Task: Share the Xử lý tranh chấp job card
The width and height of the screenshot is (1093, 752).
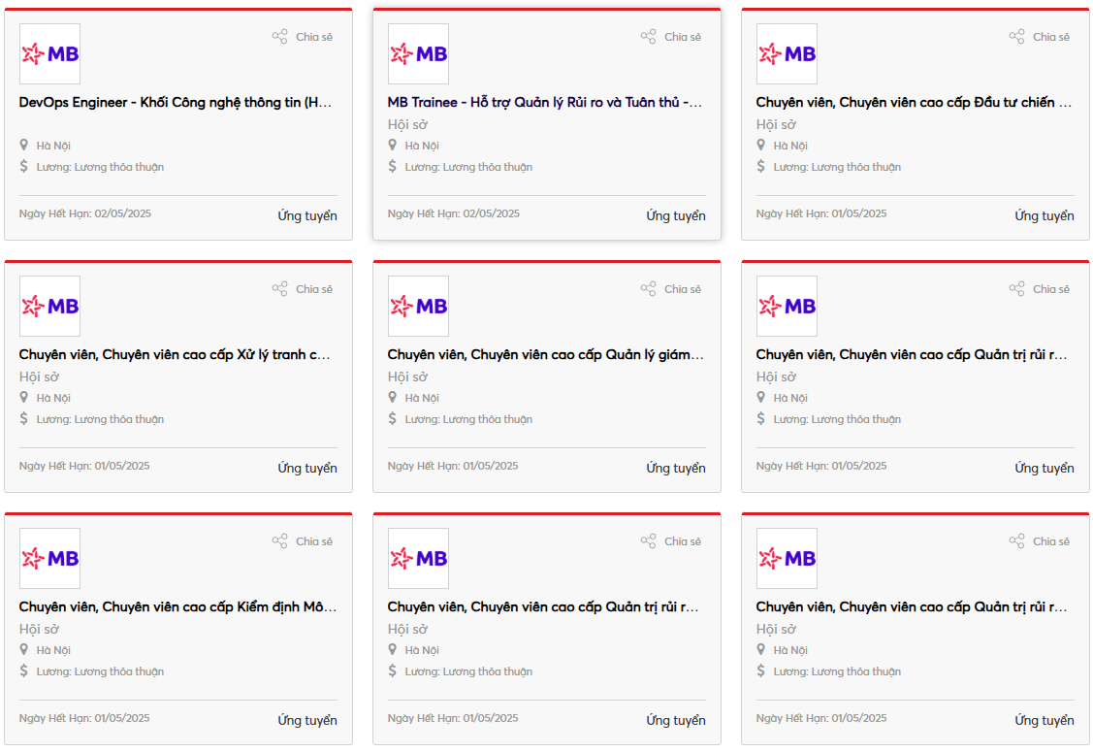Action: coord(280,289)
